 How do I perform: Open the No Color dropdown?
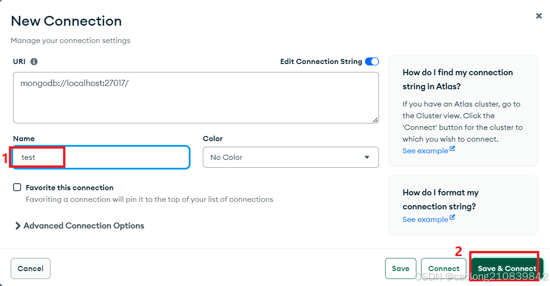[x=290, y=157]
